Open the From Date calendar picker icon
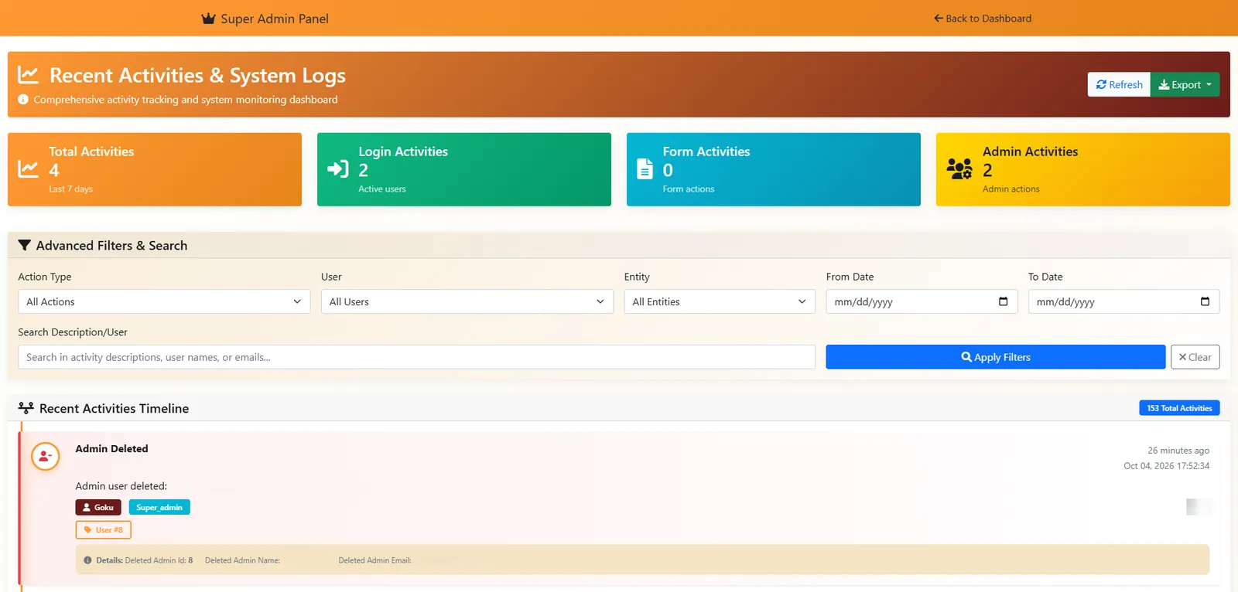1238x592 pixels. pos(1004,301)
